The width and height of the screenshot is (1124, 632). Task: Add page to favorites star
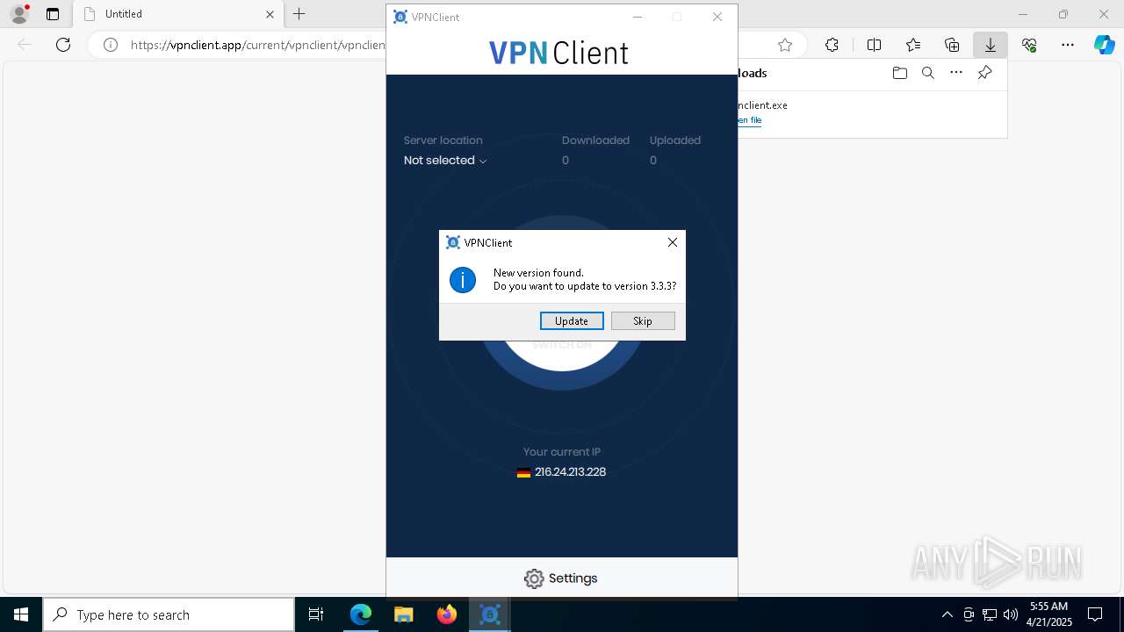[785, 45]
